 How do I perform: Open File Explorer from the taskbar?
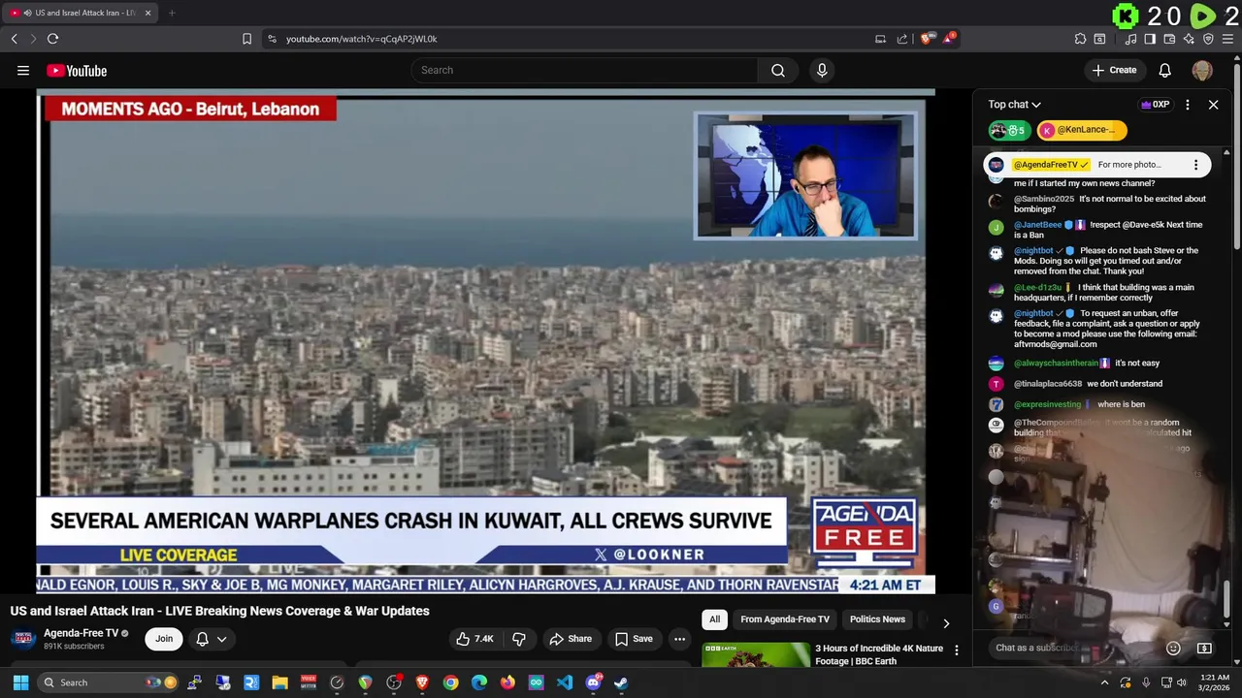tap(279, 682)
